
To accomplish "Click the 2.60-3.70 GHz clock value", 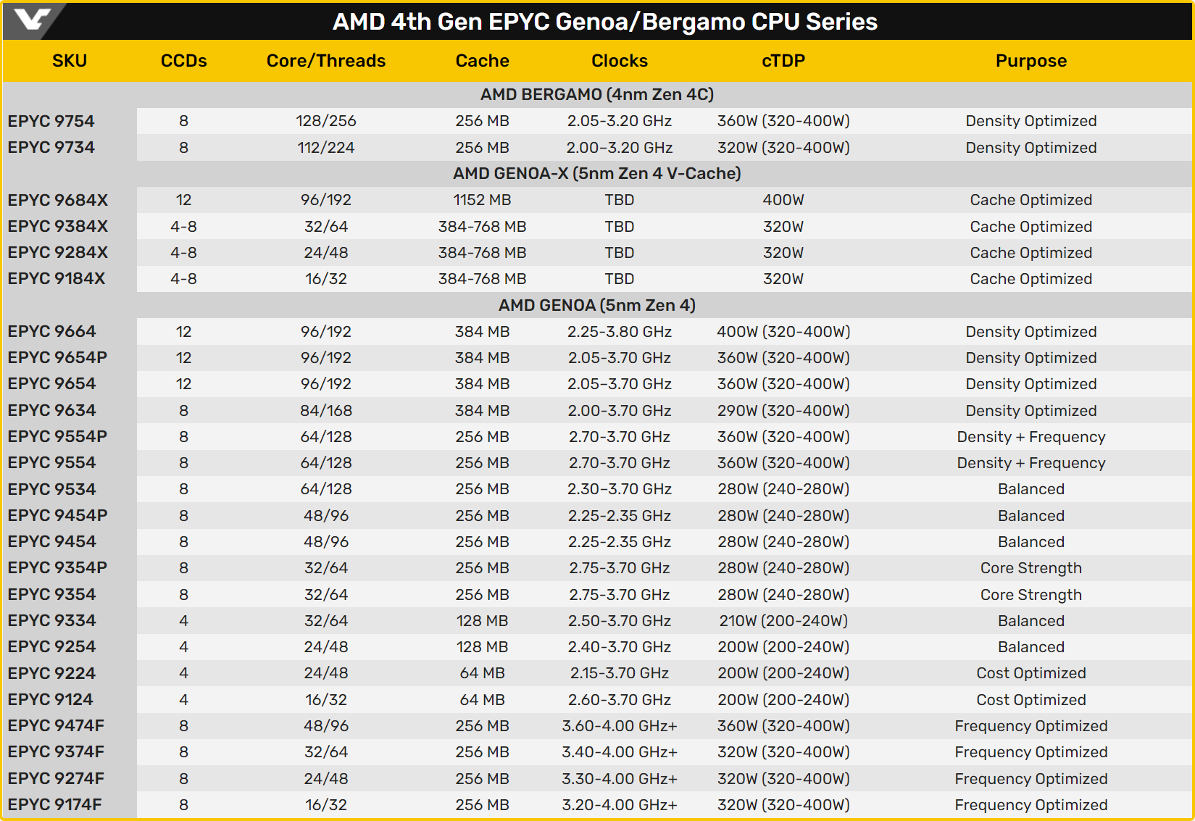I will pos(620,700).
